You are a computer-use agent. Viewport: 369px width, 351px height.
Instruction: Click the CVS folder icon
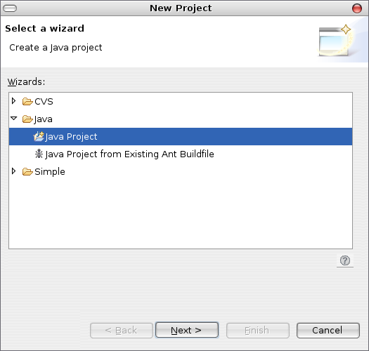(x=27, y=102)
